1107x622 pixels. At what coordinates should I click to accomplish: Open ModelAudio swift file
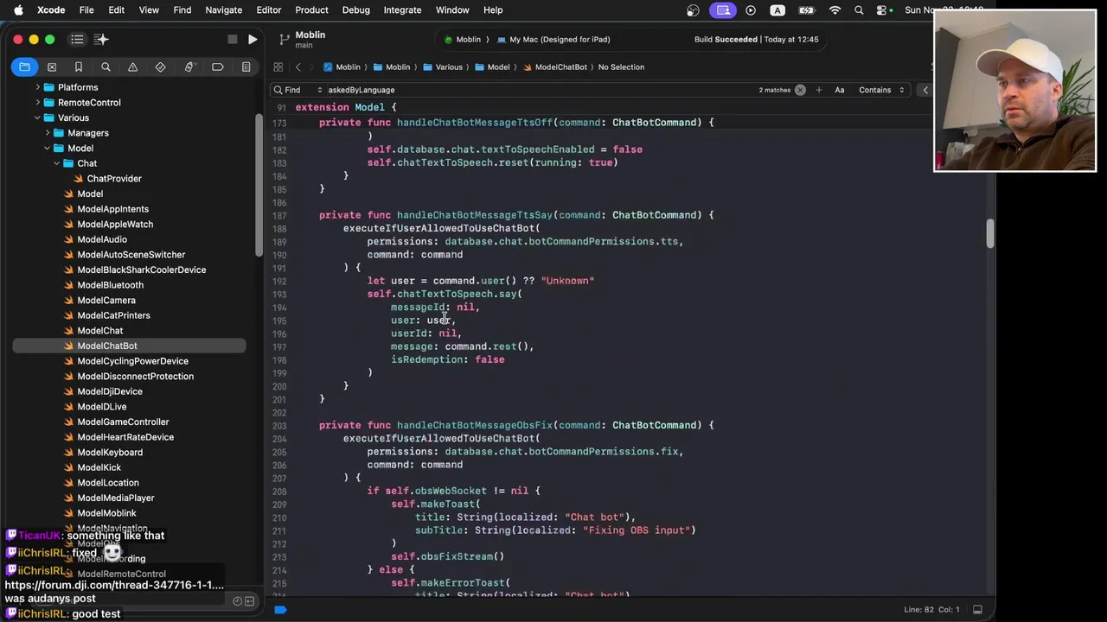click(x=102, y=239)
